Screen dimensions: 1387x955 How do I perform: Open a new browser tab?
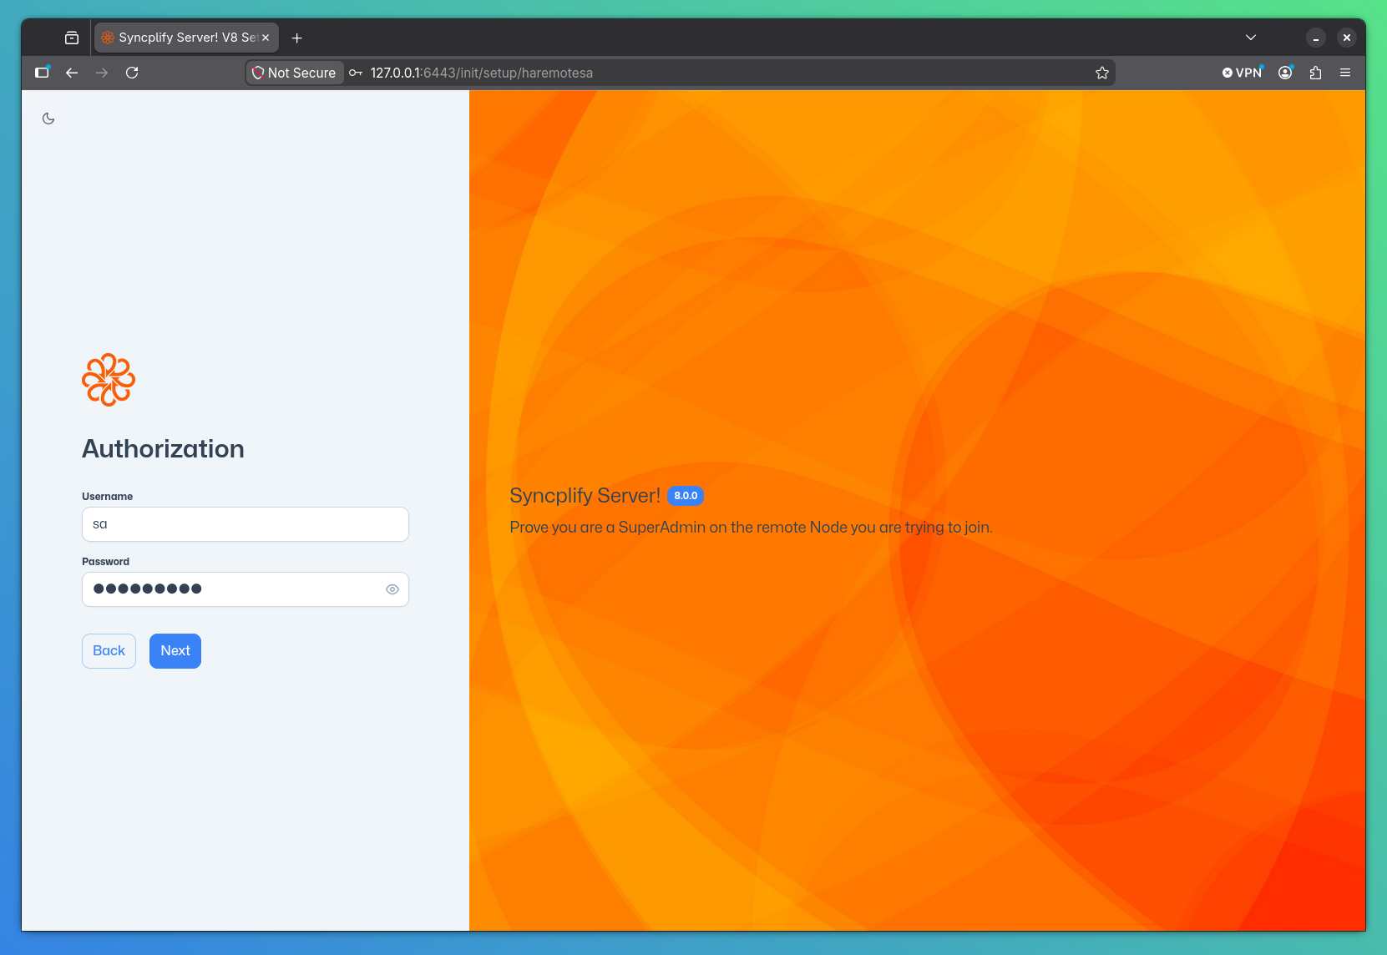tap(296, 38)
